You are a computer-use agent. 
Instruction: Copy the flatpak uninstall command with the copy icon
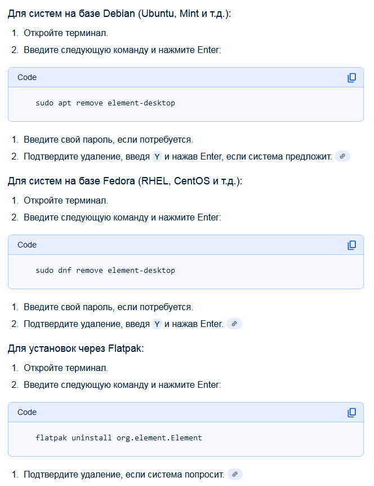click(351, 413)
